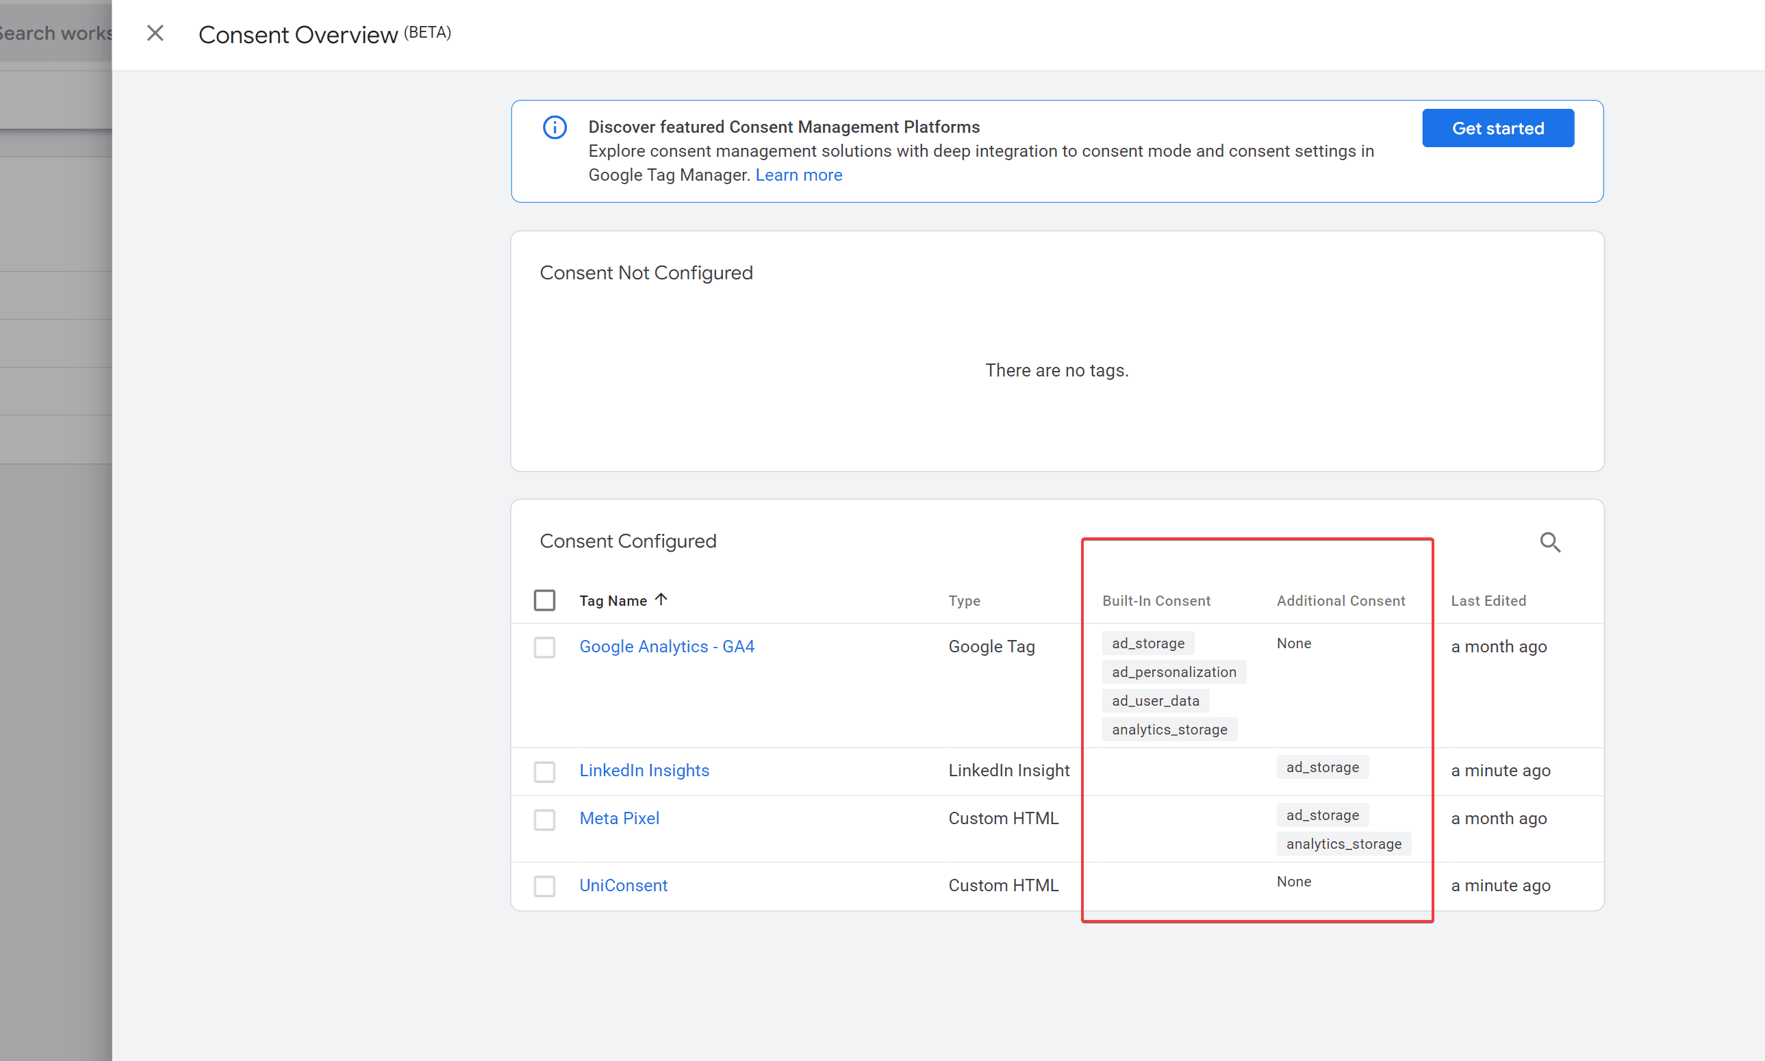Click ad_storage chip in LinkedIn Insights row
Viewport: 1765px width, 1061px height.
click(1322, 767)
